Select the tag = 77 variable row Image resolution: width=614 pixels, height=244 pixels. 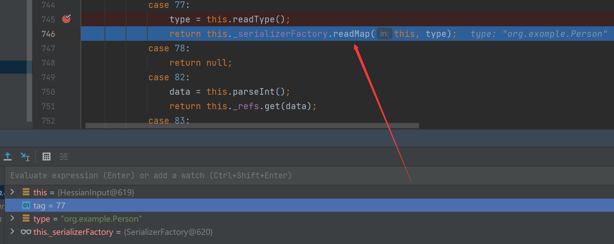pyautogui.click(x=49, y=205)
